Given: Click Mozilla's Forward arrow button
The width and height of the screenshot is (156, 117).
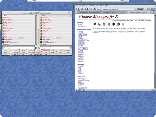Looking at the screenshot, I should click(x=82, y=9).
